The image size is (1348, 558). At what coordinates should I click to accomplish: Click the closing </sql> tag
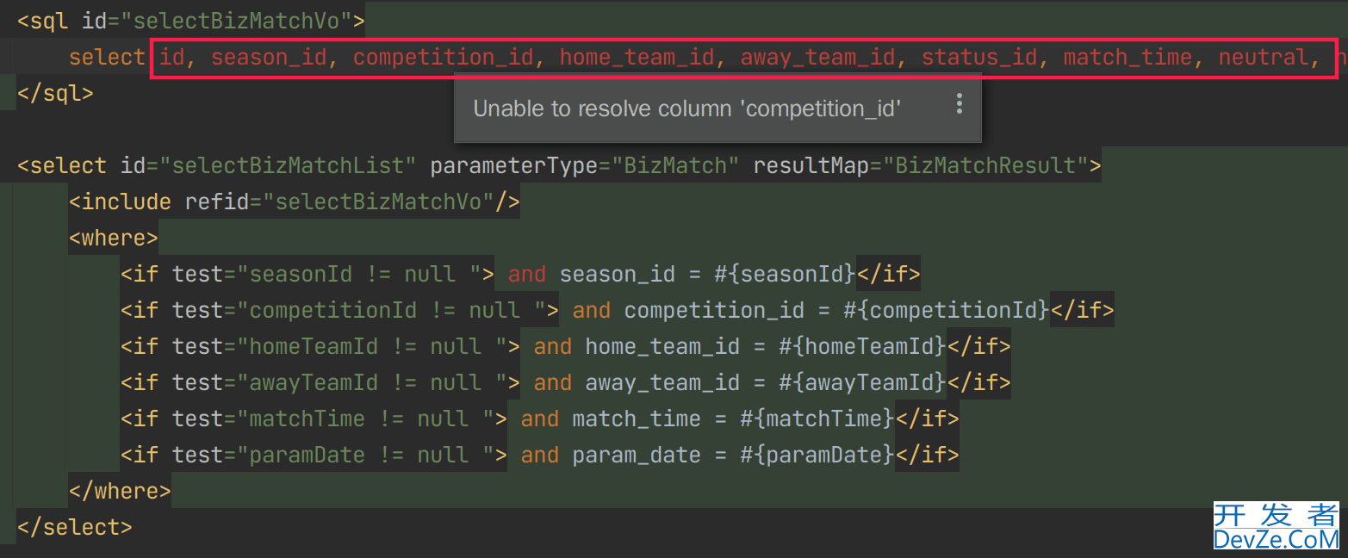55,93
